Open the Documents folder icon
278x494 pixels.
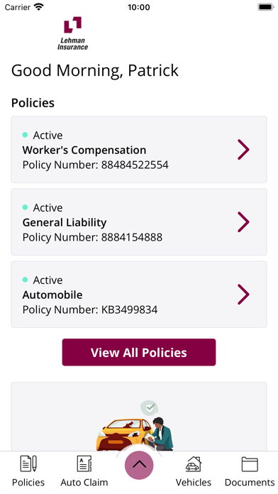coord(250,464)
